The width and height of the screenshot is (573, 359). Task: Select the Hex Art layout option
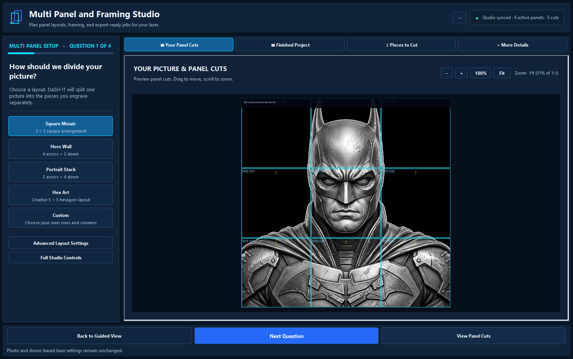pyautogui.click(x=60, y=195)
